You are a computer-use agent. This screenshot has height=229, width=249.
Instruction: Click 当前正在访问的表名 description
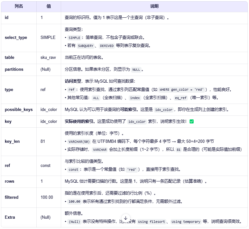84,58
